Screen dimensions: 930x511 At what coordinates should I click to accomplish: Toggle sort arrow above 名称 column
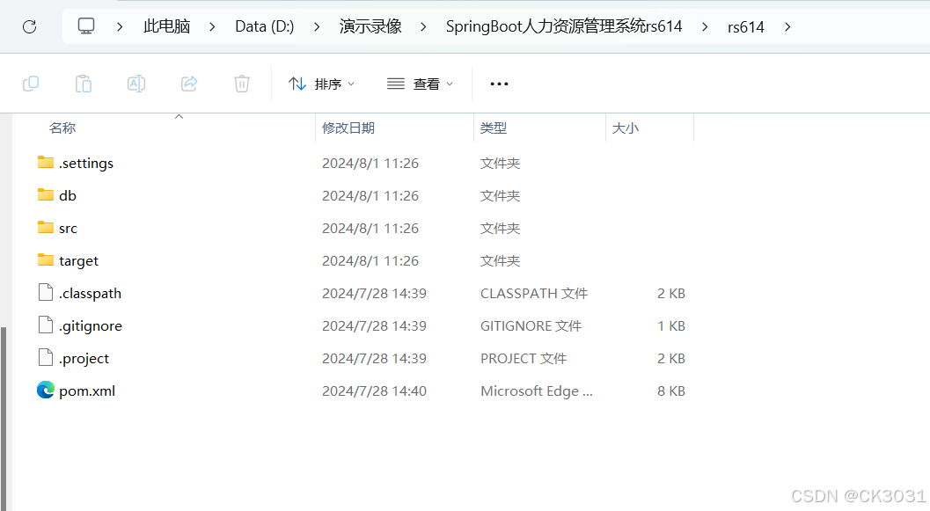pyautogui.click(x=179, y=117)
